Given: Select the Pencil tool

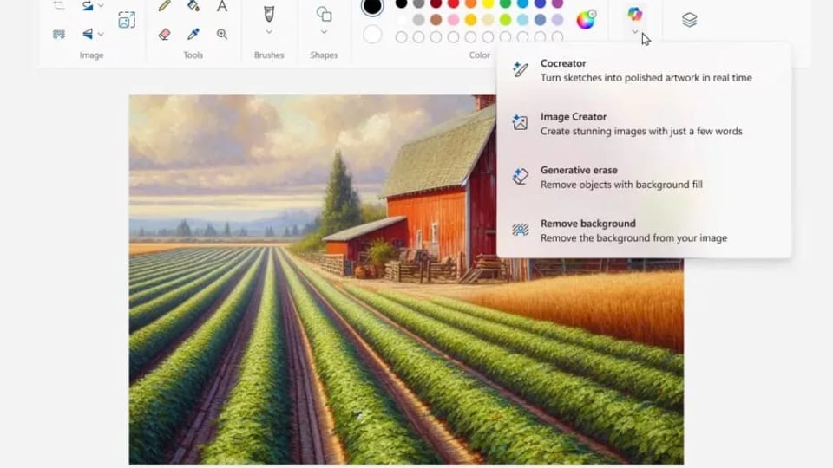Looking at the screenshot, I should pos(165,6).
